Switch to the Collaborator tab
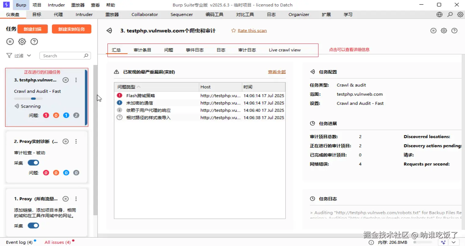The width and height of the screenshot is (465, 246). coord(145,14)
